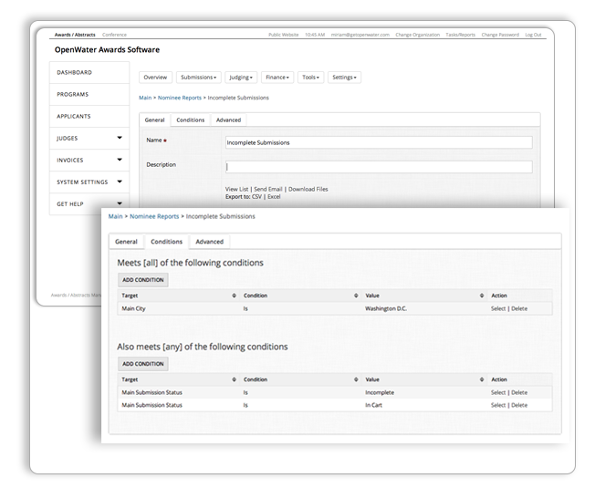Select Awards / Abstracts top tab
The width and height of the screenshot is (605, 499).
(x=75, y=35)
